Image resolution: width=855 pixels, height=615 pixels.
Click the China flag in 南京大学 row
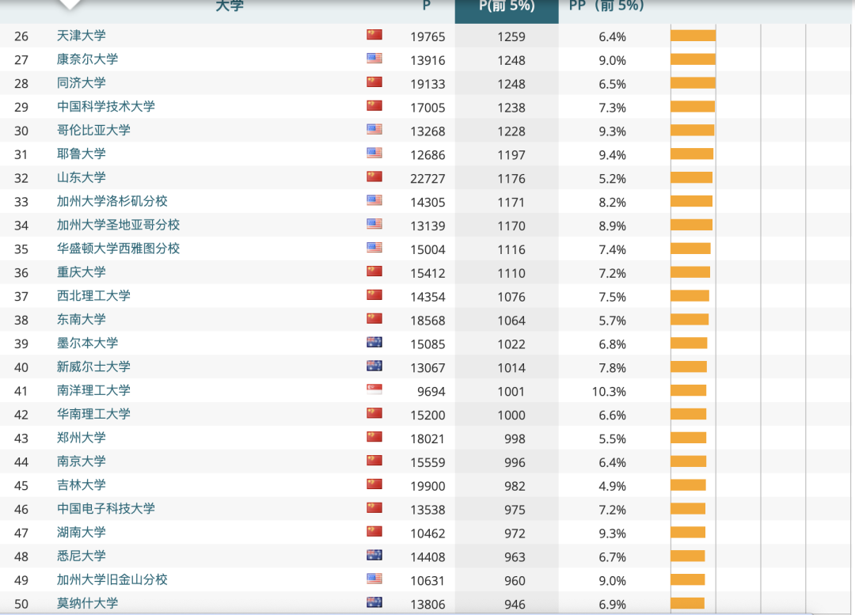point(374,461)
